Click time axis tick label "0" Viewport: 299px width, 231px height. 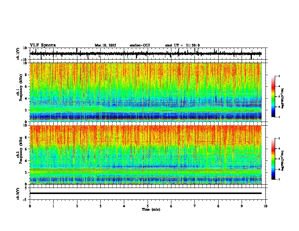coord(30,206)
